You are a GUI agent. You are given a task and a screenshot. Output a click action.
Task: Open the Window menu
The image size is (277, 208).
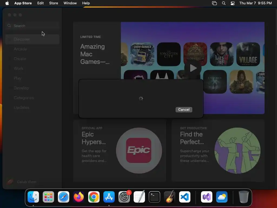point(70,3)
